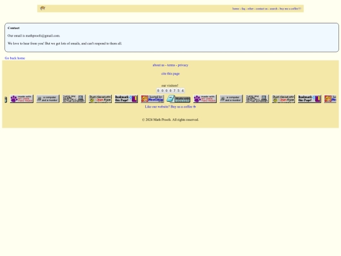Click the full hosted by Neocities badge
Screen dimensions: 341x256
coord(152,99)
